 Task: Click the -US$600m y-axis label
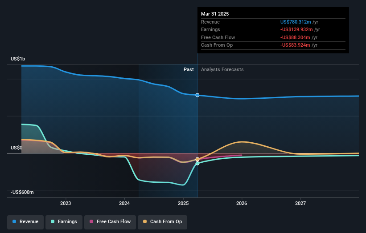[22, 192]
